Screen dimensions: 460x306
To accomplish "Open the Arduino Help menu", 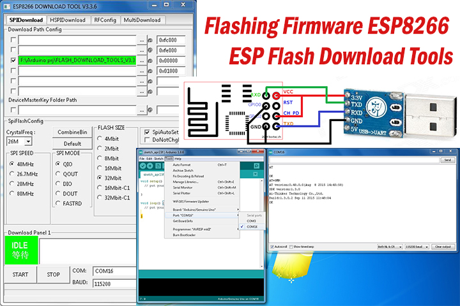I will tap(178, 159).
